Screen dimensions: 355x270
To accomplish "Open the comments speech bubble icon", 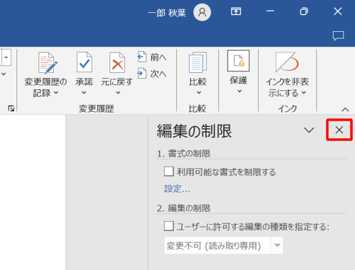I will pos(338,36).
